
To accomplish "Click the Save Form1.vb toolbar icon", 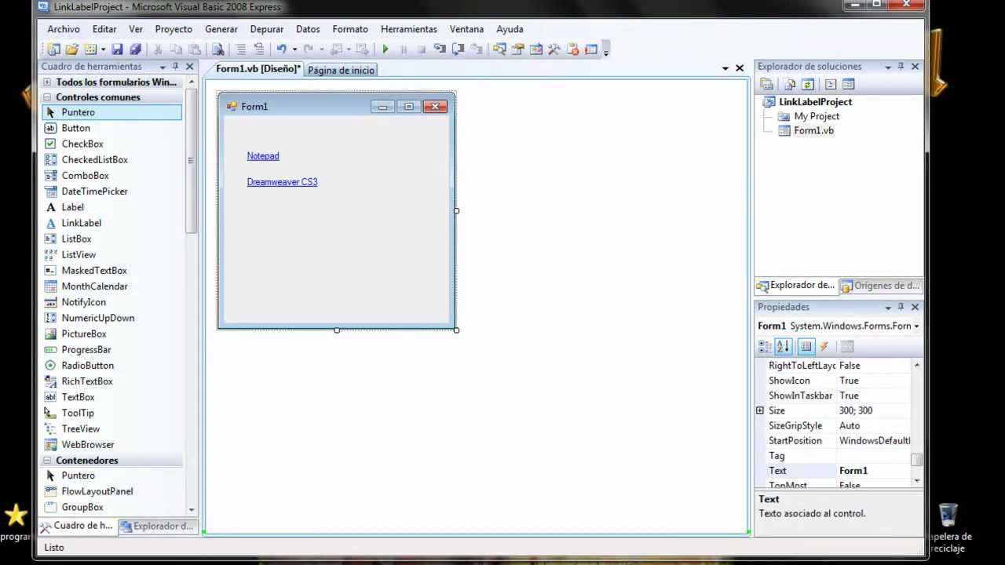I will [x=118, y=49].
